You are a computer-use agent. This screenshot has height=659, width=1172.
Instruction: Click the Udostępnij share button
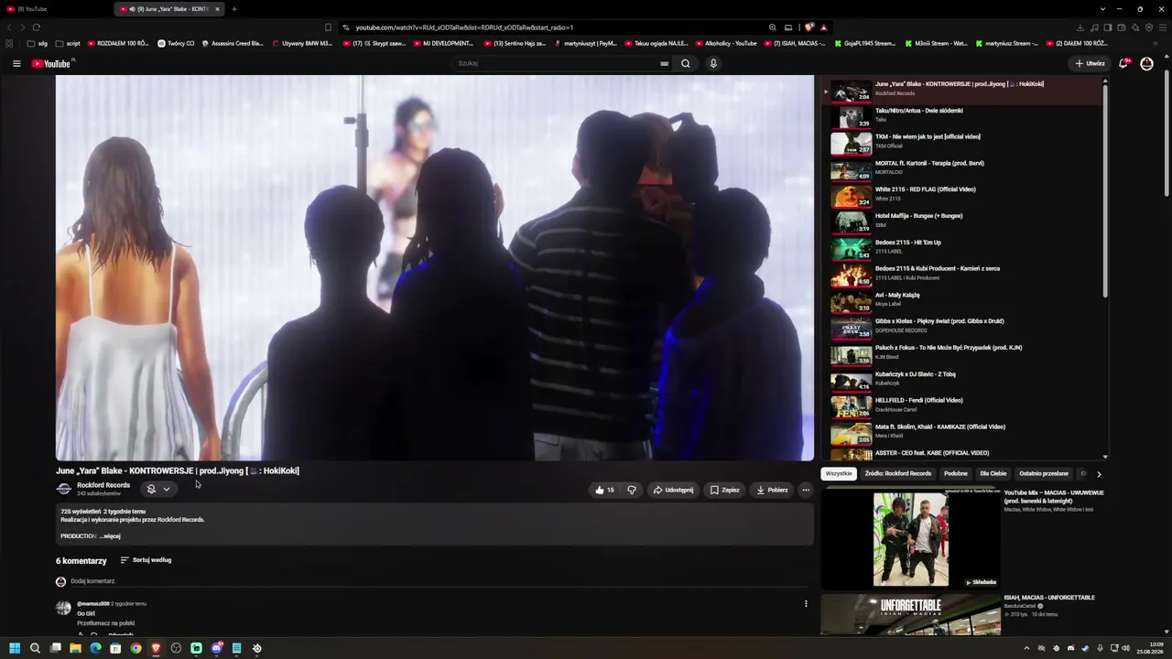pyautogui.click(x=673, y=490)
